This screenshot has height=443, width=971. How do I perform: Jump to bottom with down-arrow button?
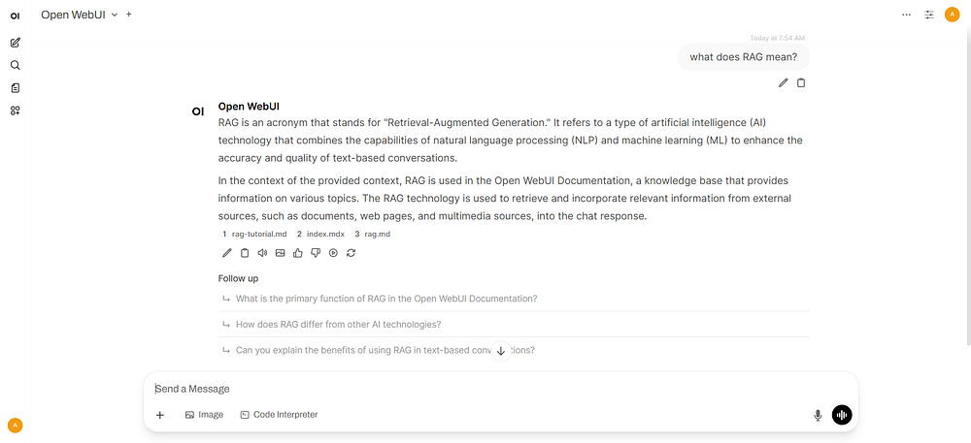501,351
